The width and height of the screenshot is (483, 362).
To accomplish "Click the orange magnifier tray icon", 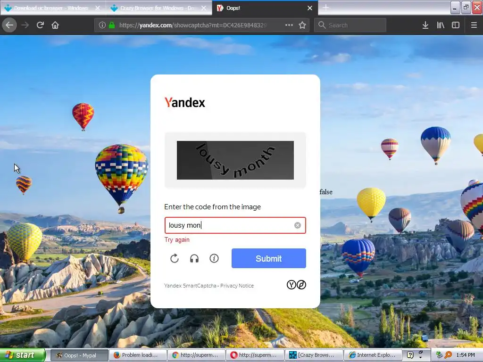I will coord(448,355).
